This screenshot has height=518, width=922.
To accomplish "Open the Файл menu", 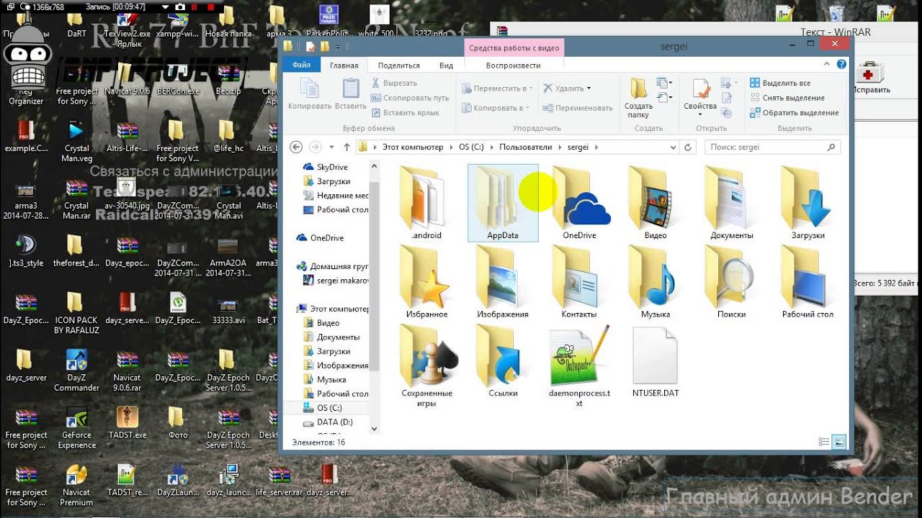I will point(302,65).
